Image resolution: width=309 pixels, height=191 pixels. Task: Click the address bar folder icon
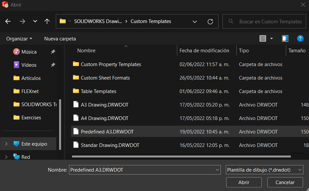pyautogui.click(x=63, y=21)
